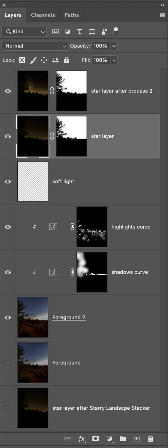Expand the Opacity slider dropdown
This screenshot has width=168, height=448.
point(114,46)
